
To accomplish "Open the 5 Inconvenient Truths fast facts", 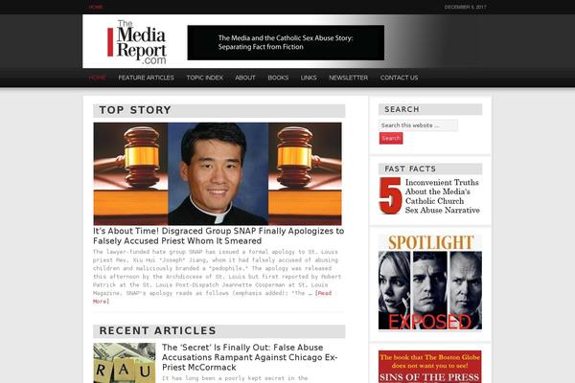I will coord(429,196).
